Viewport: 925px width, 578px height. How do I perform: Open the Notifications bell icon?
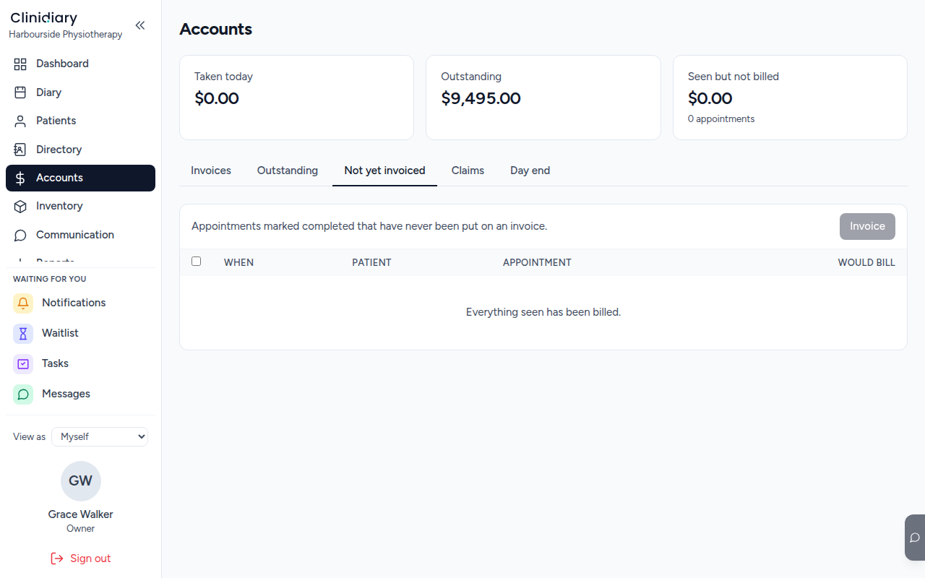pos(23,303)
